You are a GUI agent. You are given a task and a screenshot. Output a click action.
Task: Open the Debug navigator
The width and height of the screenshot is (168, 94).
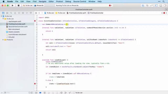[x=23, y=13]
